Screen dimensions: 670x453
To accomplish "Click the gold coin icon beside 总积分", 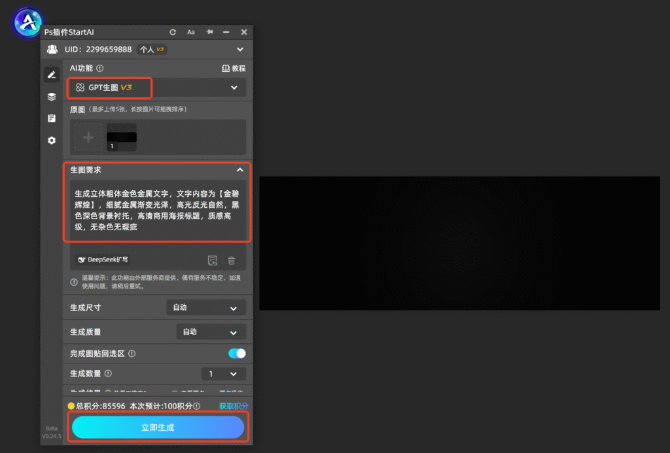I will 71,406.
